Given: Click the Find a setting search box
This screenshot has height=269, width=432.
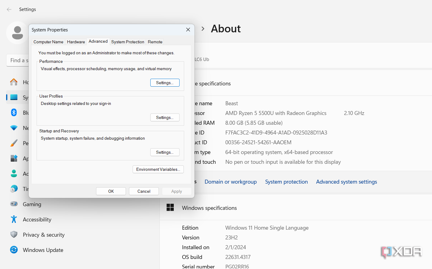Looking at the screenshot, I should [17, 60].
